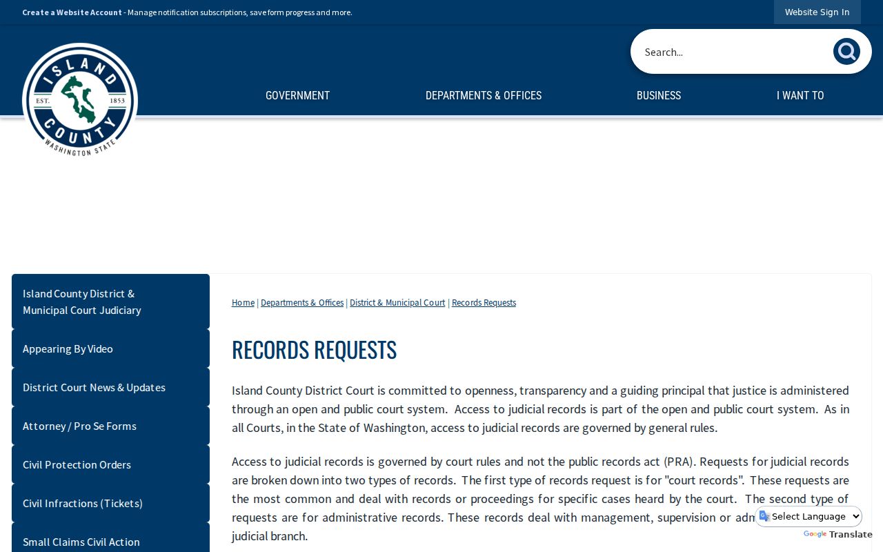Select Civil Protection Orders in sidebar

110,464
